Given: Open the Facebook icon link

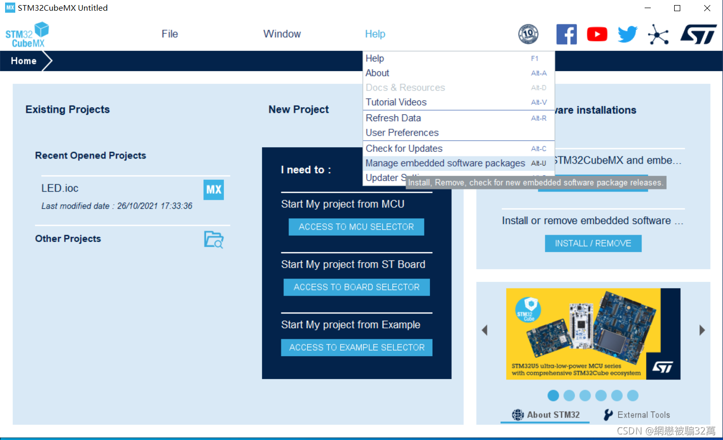Looking at the screenshot, I should tap(566, 35).
